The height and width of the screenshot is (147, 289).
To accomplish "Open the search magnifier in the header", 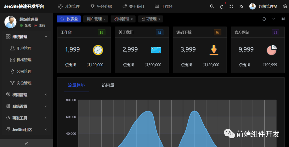I will tap(212, 6).
